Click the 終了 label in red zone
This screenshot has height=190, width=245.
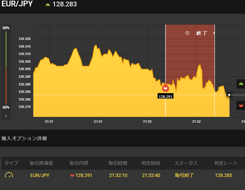tap(202, 33)
